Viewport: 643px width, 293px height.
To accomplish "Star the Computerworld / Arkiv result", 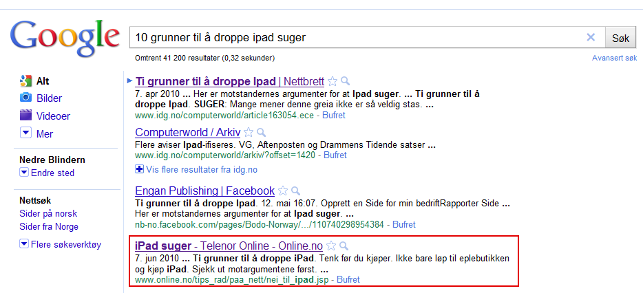I will click(x=248, y=132).
